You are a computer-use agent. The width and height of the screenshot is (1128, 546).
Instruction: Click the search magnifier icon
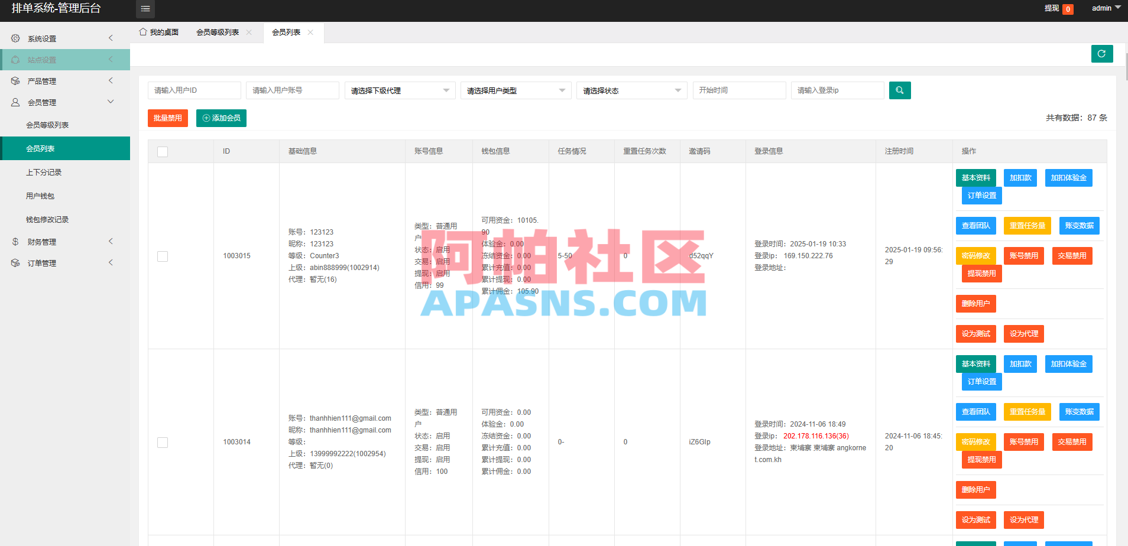pyautogui.click(x=899, y=90)
